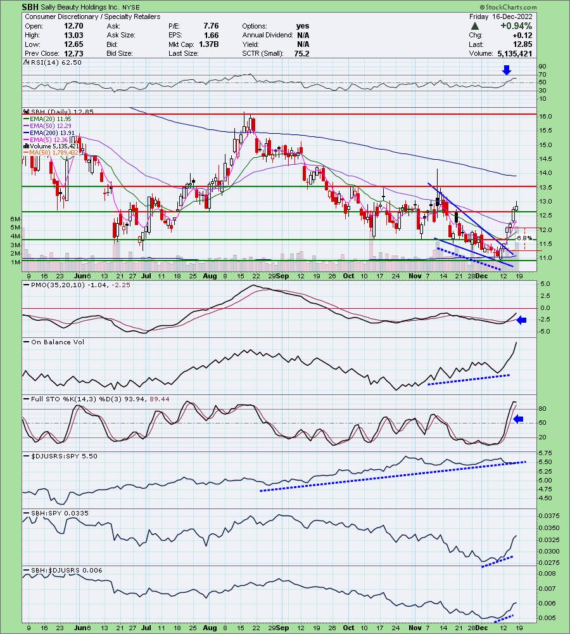Select the Prev Close value 12.73
The height and width of the screenshot is (634, 570).
point(73,53)
